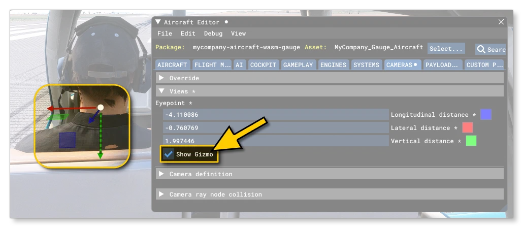Open the File menu

point(165,34)
